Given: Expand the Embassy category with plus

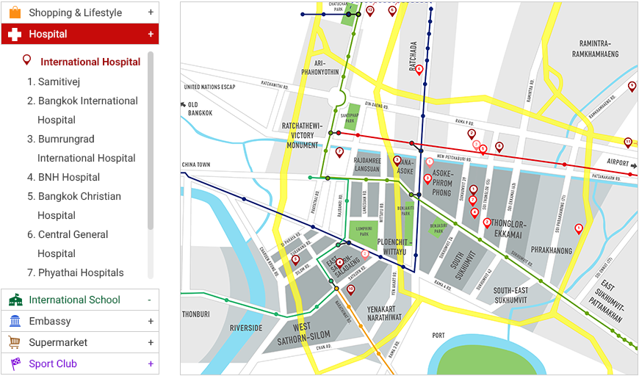Looking at the screenshot, I should [151, 321].
